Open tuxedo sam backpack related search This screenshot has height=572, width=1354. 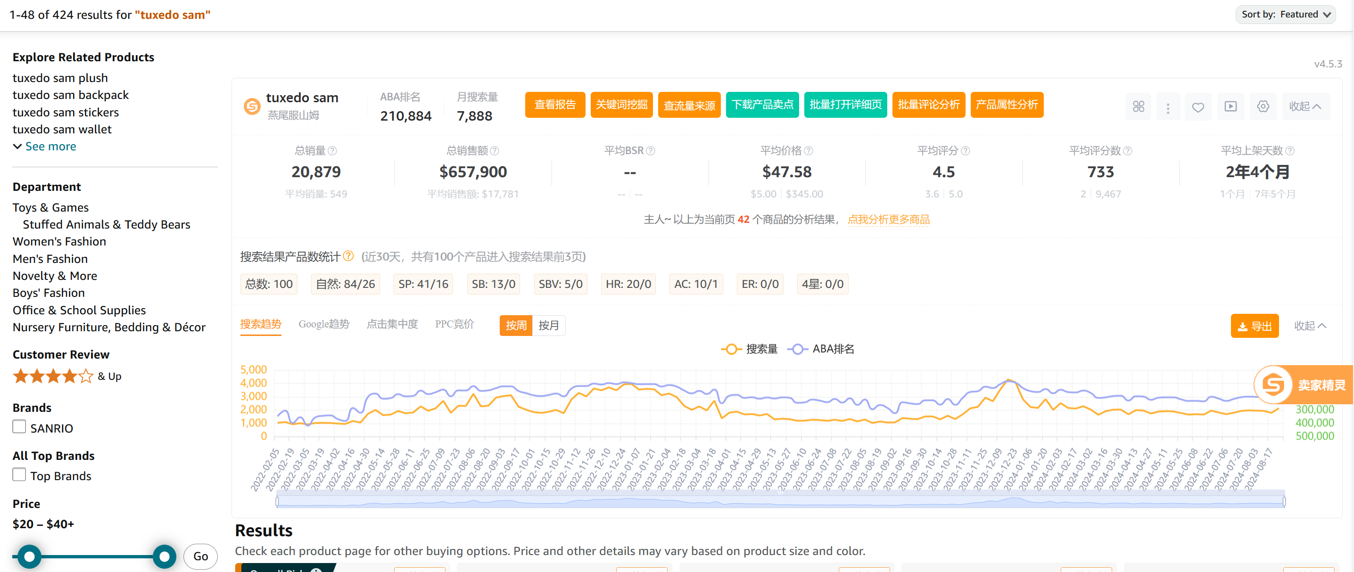(x=70, y=95)
